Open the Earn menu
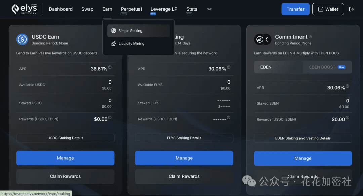Screen dimensions: 363x196 [107, 9]
